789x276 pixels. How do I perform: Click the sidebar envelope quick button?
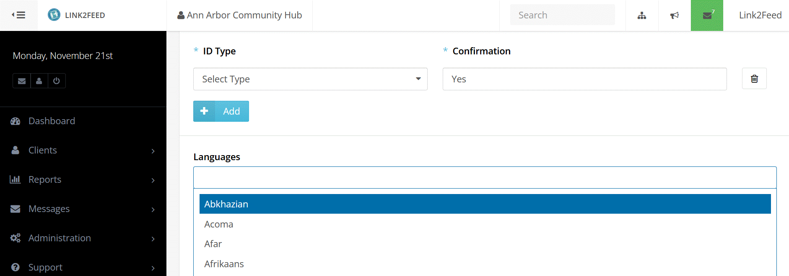click(x=22, y=81)
